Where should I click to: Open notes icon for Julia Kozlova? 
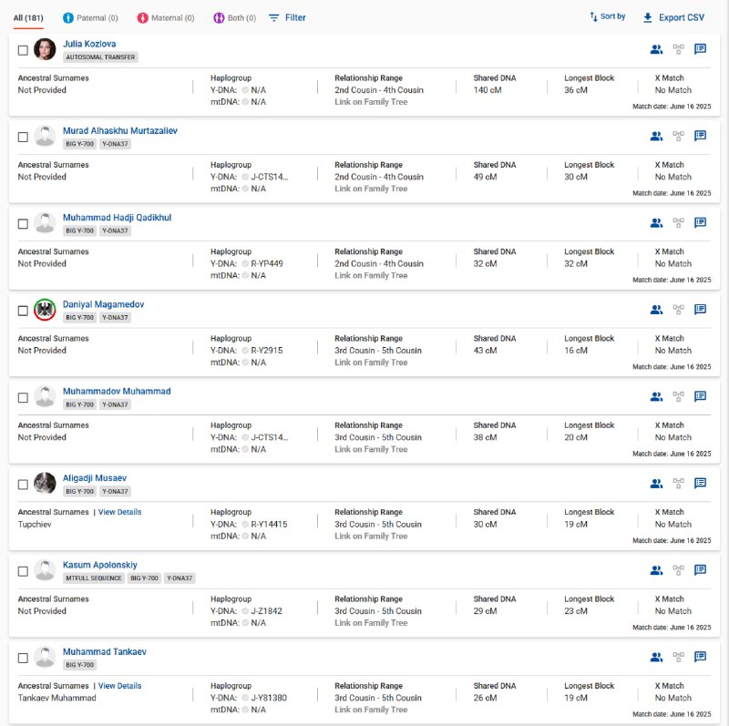(x=700, y=49)
